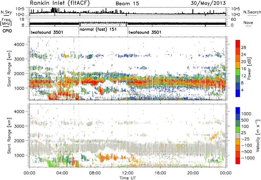This screenshot has width=261, height=180.
Task: Click "Slant Range [km]" label of velocity panel
Action: [9, 135]
